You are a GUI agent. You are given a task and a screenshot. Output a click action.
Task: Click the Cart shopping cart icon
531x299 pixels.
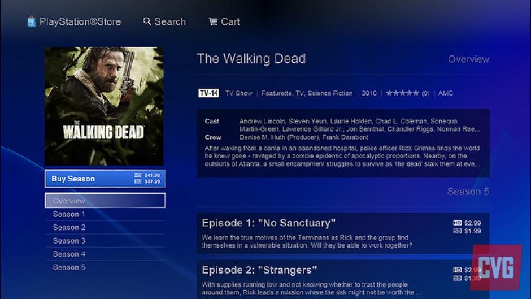click(213, 21)
